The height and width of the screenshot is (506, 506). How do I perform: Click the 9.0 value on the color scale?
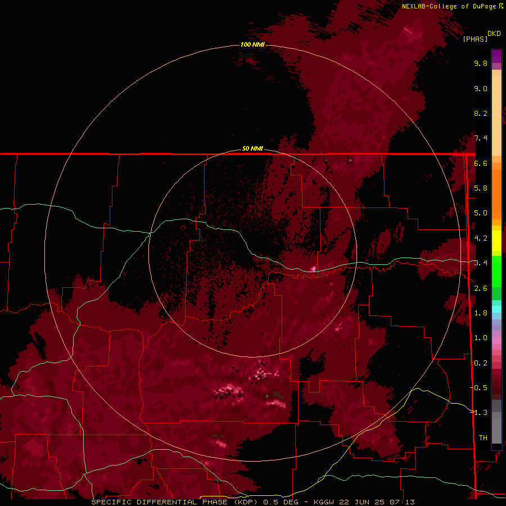(x=481, y=88)
